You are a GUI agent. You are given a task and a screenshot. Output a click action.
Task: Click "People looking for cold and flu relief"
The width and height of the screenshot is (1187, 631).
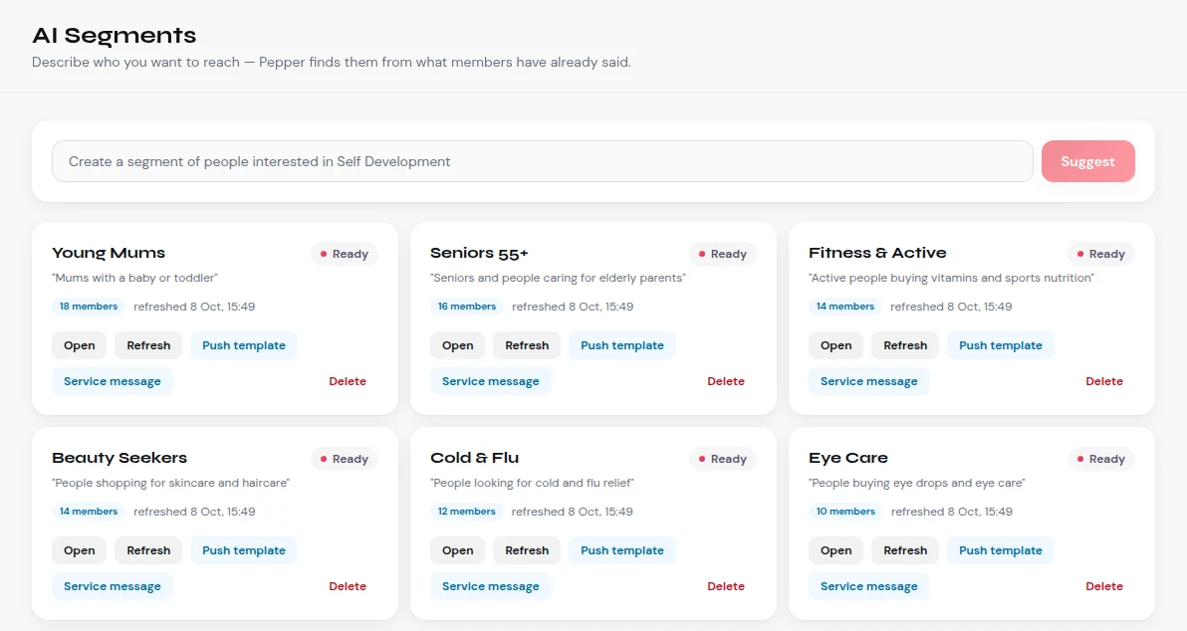point(532,483)
